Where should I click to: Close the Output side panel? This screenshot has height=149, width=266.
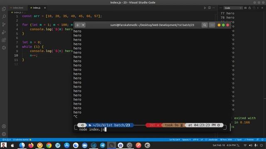click(262, 8)
